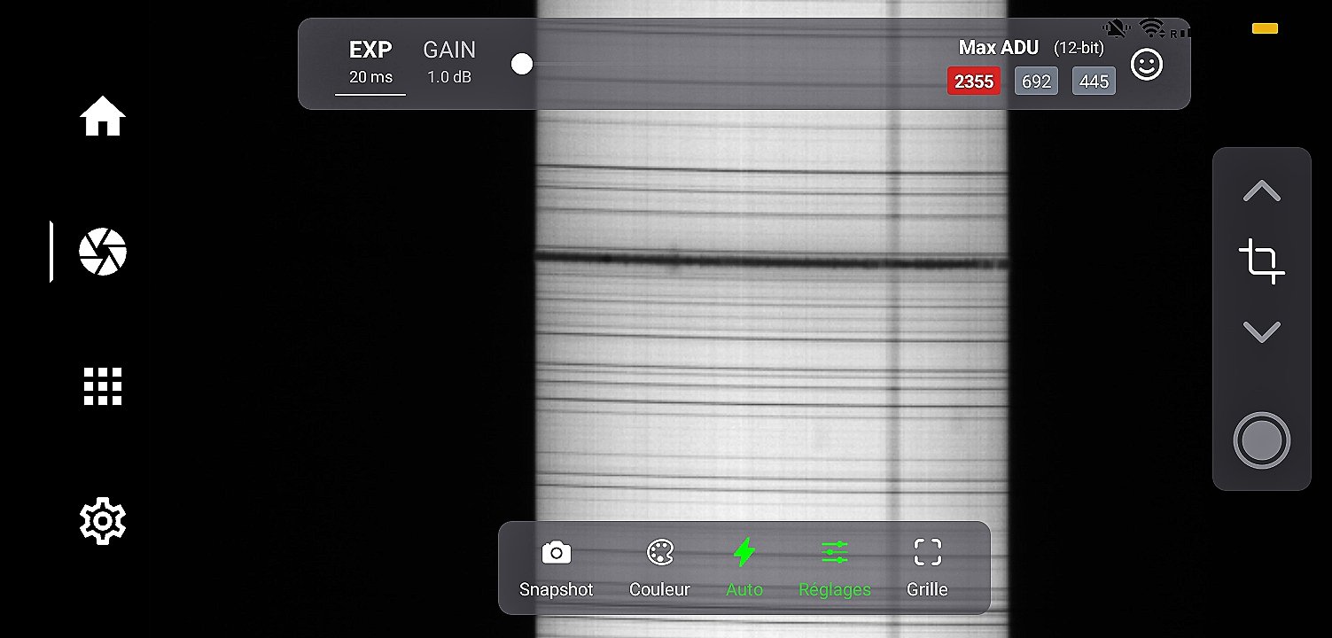Open the settings gear

pos(103,521)
